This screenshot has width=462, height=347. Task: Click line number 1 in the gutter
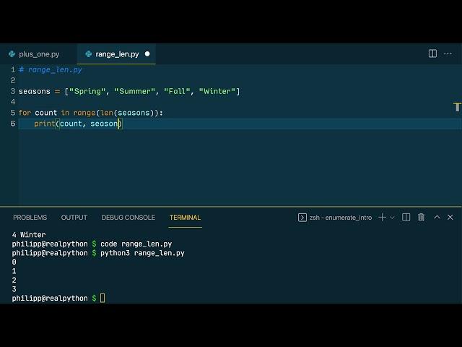(x=13, y=69)
